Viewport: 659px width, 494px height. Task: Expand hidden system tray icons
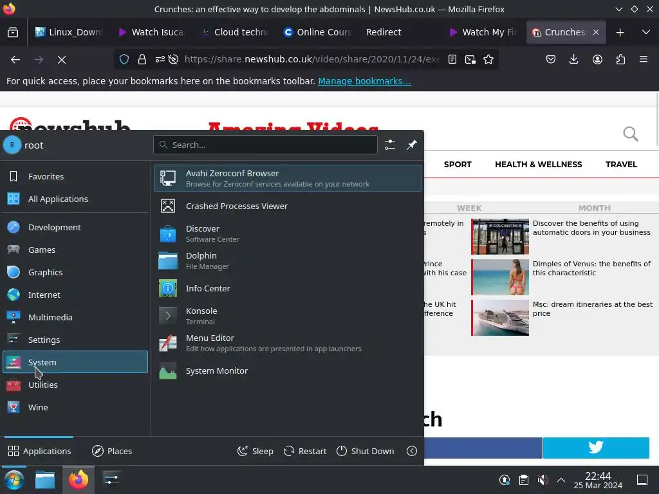click(561, 480)
